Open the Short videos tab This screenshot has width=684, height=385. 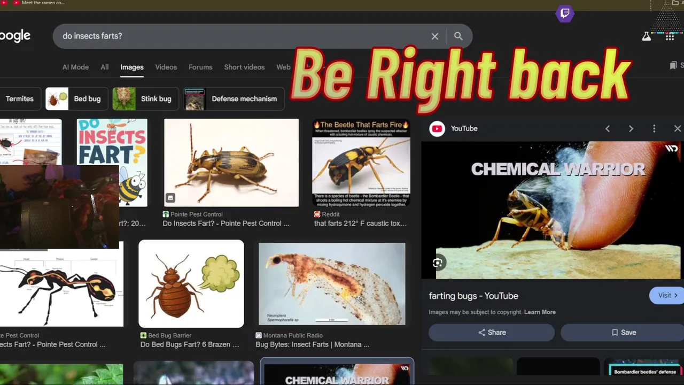pos(244,67)
